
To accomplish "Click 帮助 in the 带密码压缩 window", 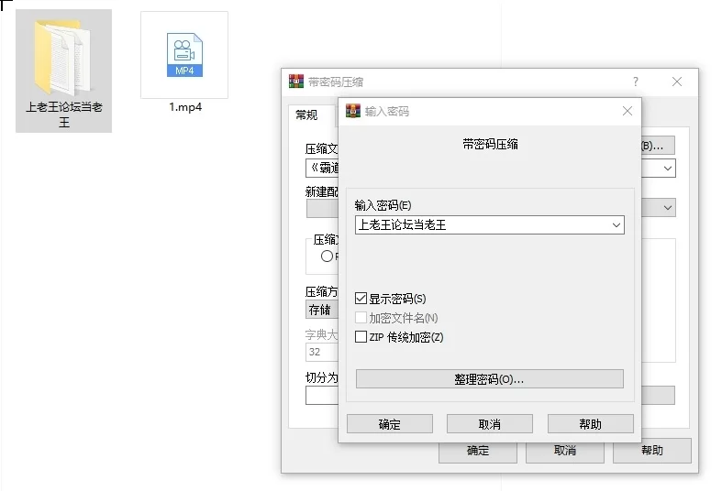I will click(x=652, y=451).
